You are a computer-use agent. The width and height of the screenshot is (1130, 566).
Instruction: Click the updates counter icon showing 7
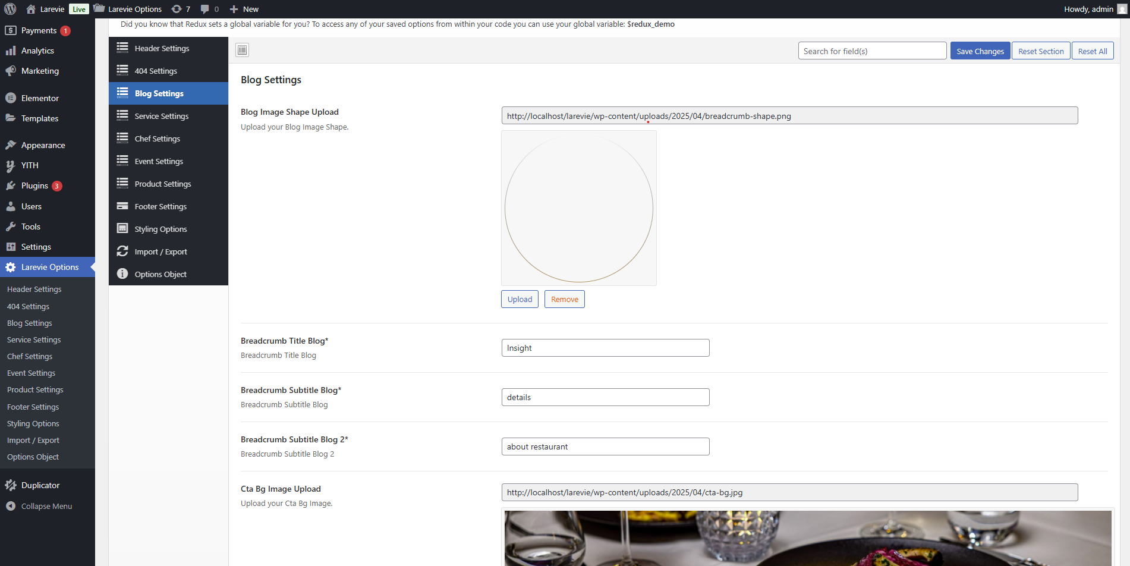177,9
